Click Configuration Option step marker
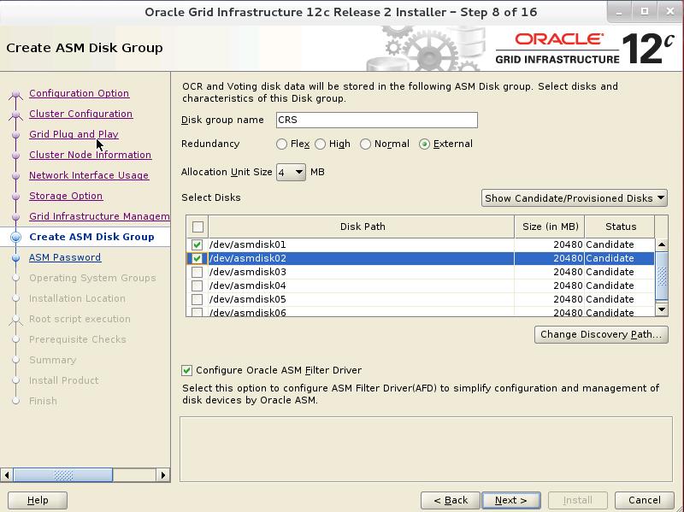 click(x=16, y=94)
